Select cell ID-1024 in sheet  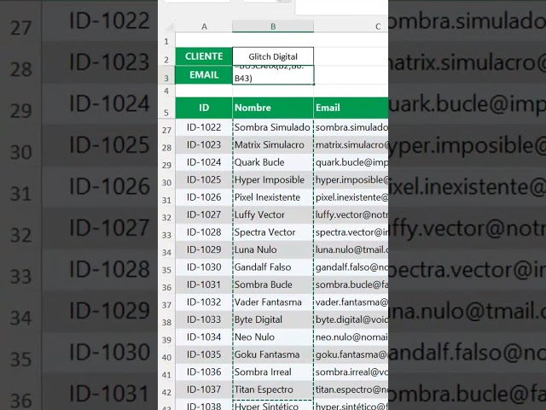pos(204,162)
